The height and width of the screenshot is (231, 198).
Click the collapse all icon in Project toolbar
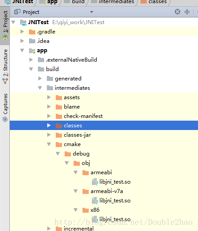coord(187,12)
